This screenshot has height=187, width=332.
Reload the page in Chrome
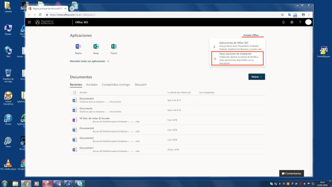click(40, 15)
